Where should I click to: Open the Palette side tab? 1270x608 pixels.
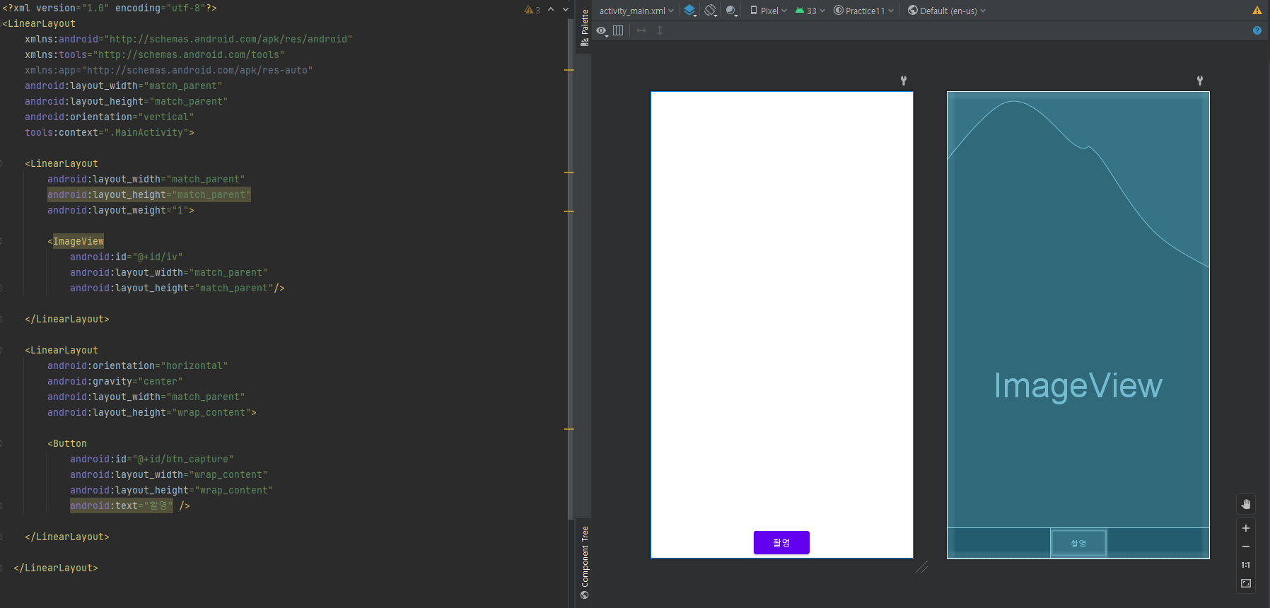(585, 28)
